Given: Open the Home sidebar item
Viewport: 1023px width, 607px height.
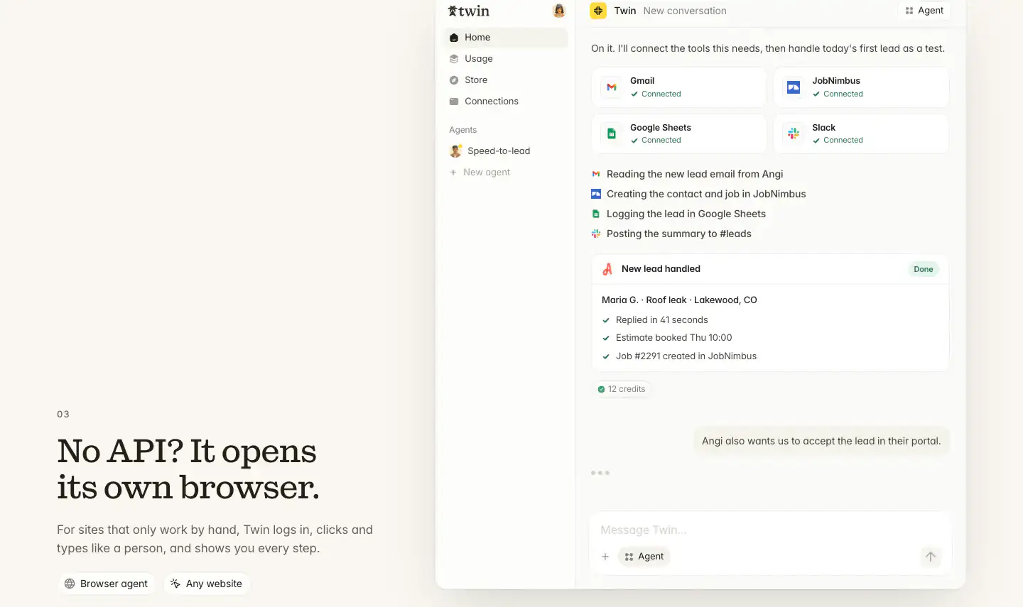Looking at the screenshot, I should 506,38.
